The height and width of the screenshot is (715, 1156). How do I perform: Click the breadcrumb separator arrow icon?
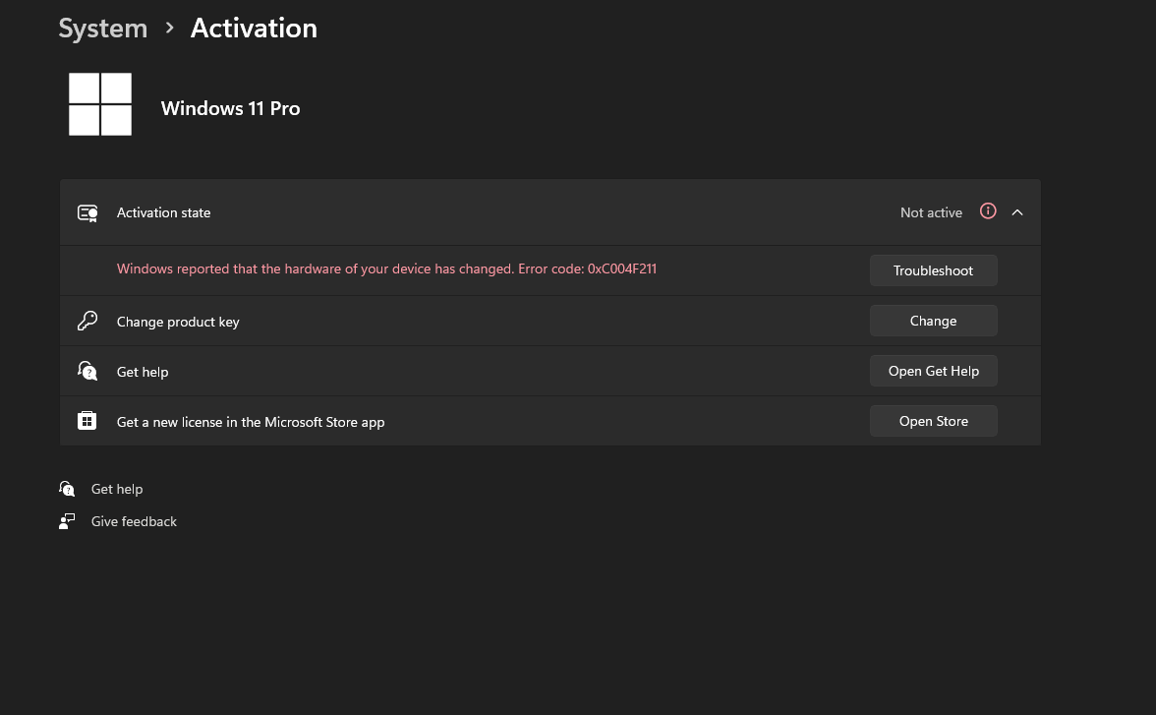169,29
